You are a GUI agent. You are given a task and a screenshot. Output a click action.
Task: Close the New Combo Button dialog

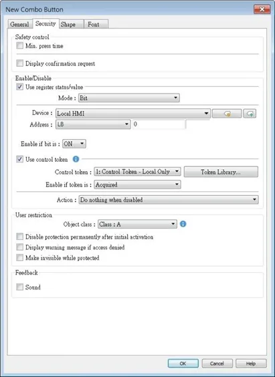click(262, 9)
